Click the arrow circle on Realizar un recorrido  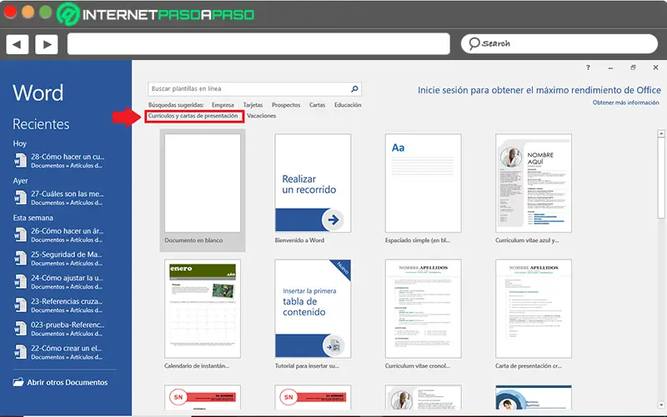coord(333,219)
